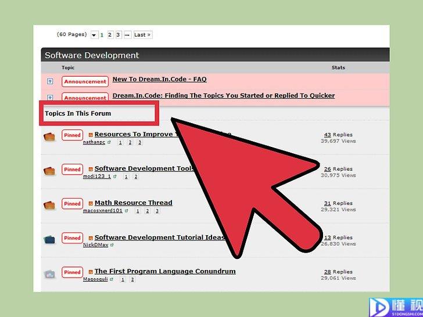The height and width of the screenshot is (317, 423).
Task: Click external icon next to NickDMax
Action: point(112,245)
